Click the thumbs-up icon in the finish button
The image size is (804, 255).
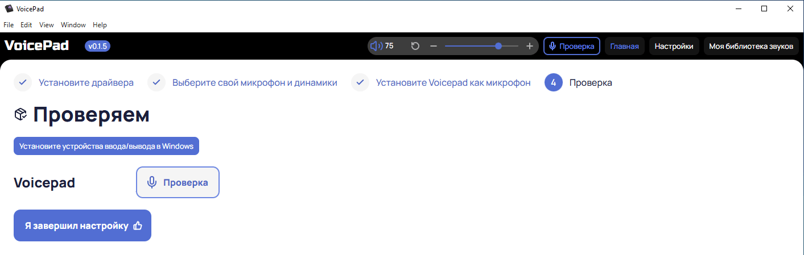click(x=137, y=225)
